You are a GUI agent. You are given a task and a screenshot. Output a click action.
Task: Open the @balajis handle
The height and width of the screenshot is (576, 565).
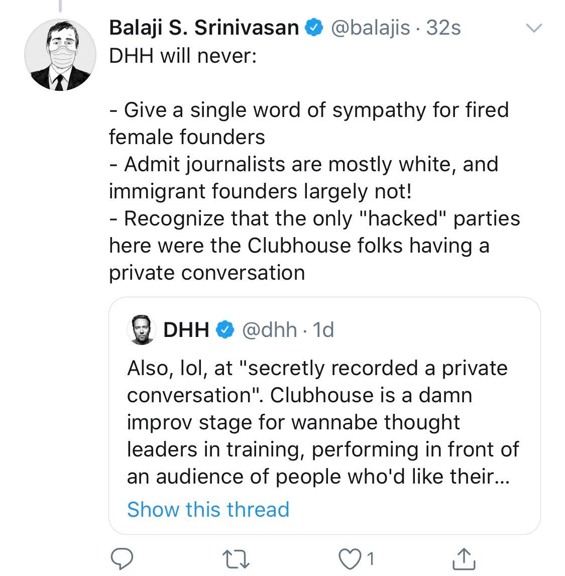(x=370, y=28)
